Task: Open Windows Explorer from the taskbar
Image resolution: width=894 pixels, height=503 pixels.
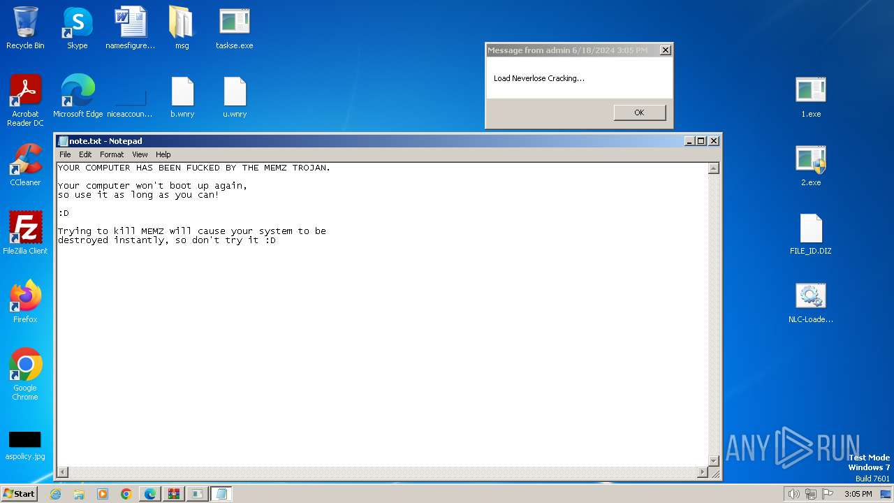Action: pos(79,494)
